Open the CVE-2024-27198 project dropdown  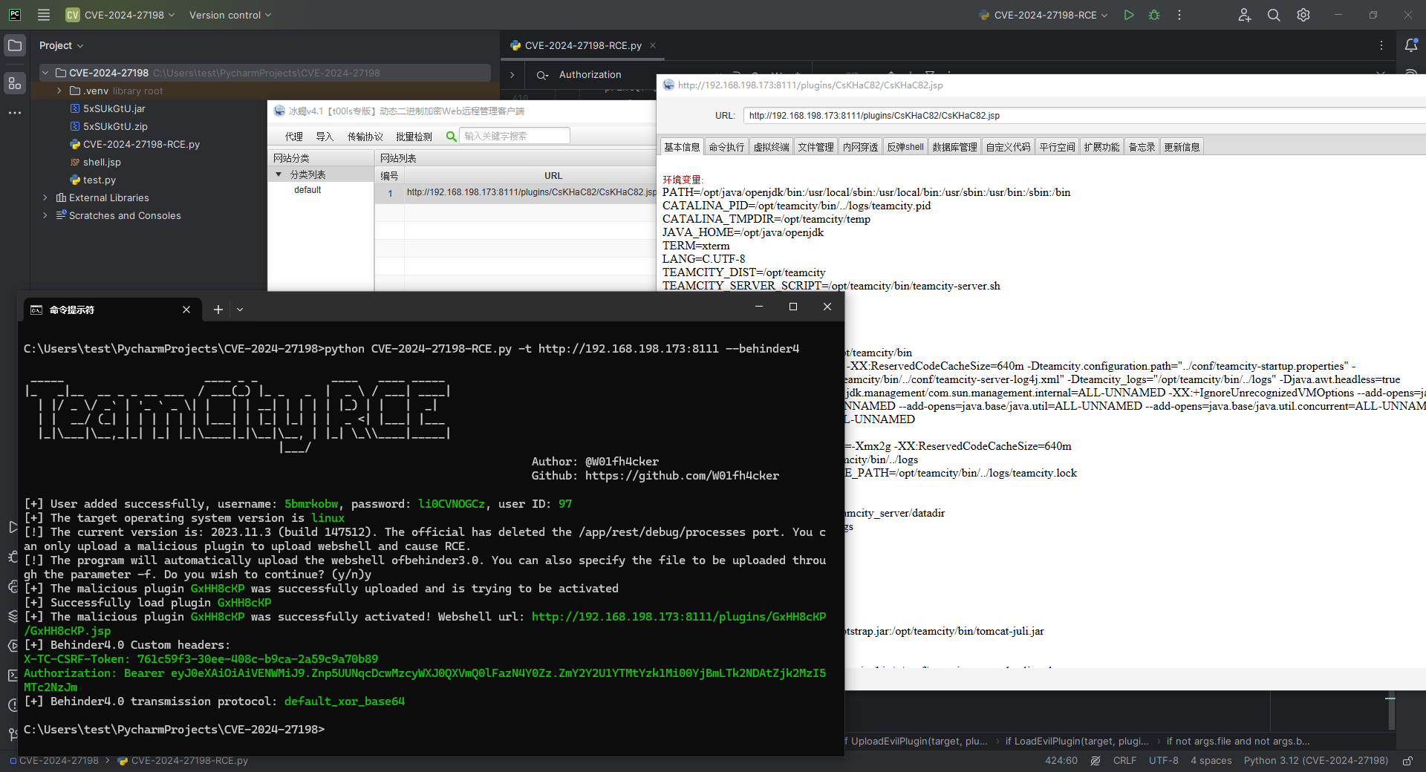pyautogui.click(x=120, y=15)
